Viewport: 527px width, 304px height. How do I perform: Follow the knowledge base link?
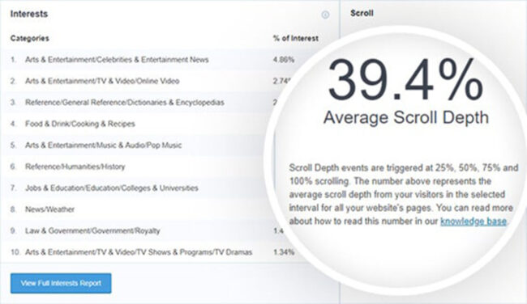coord(473,222)
